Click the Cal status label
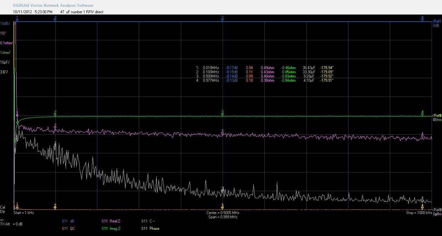Image resolution: width=442 pixels, height=236 pixels. click(3, 207)
